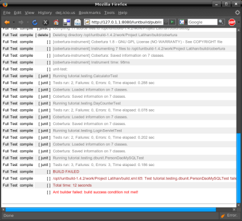Click the Firefox logo in title bar
The image size is (242, 221).
5,4
